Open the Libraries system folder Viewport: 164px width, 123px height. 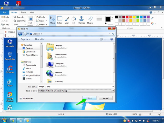(x=56, y=47)
